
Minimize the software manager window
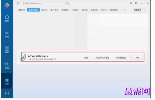[x=142, y=3]
